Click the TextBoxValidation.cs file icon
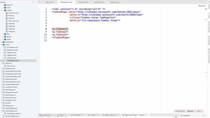 4,116
